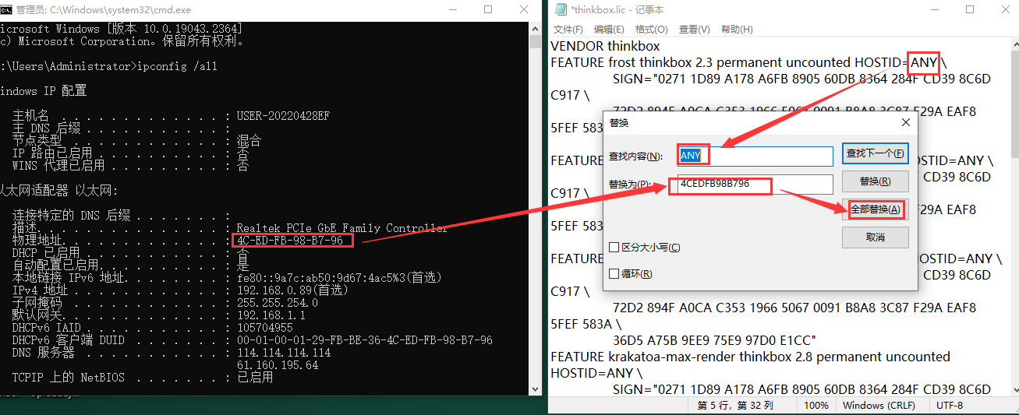This screenshot has width=1019, height=415.
Task: Maximize the Notepad window
Action: [x=970, y=9]
